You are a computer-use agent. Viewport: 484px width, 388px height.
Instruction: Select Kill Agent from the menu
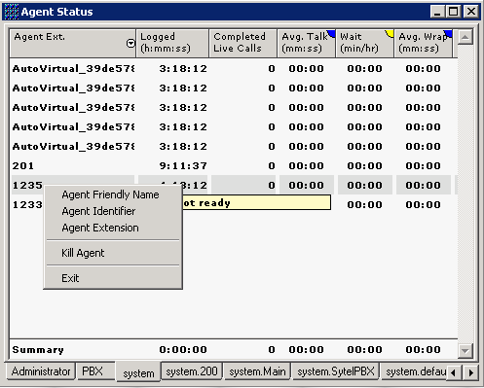coord(83,253)
